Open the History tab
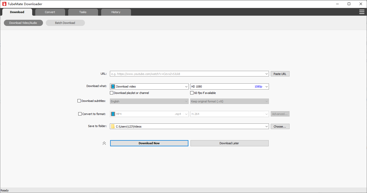 [116, 12]
